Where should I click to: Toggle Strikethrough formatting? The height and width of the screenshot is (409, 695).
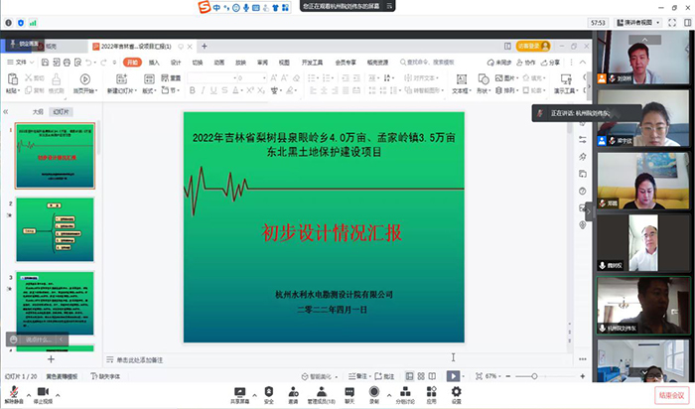coord(224,90)
